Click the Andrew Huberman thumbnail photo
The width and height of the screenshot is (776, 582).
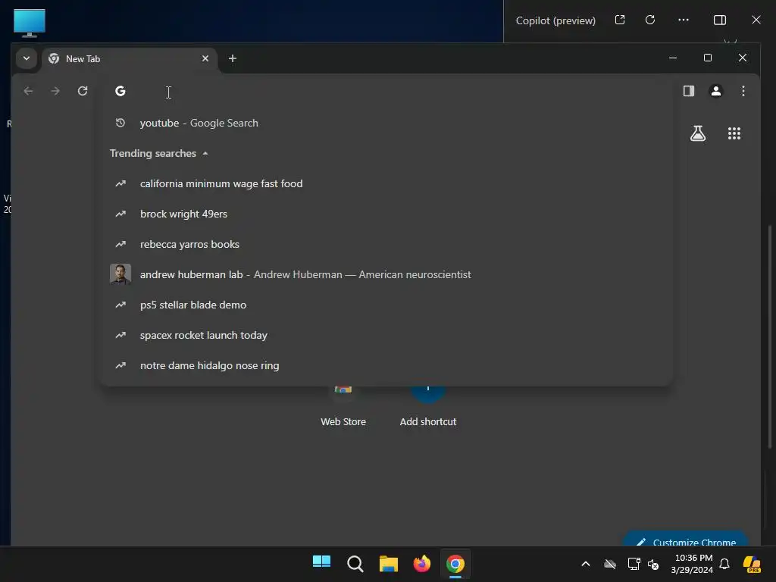click(x=120, y=274)
